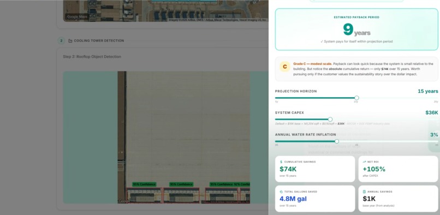Adjust the Annual Water Rate Inflation slider handle
440x215 pixels.
[337, 141]
